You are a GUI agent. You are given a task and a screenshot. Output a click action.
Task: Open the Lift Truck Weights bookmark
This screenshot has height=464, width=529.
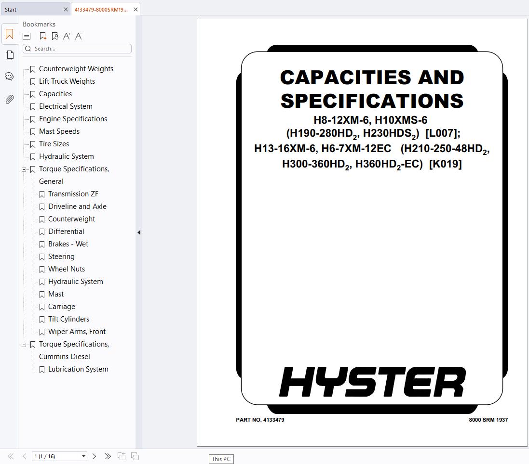pyautogui.click(x=67, y=81)
